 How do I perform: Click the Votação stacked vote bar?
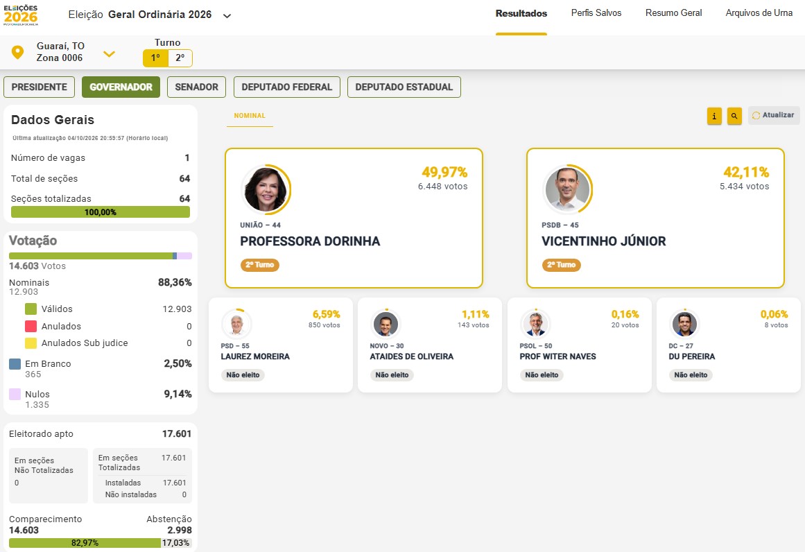click(101, 256)
